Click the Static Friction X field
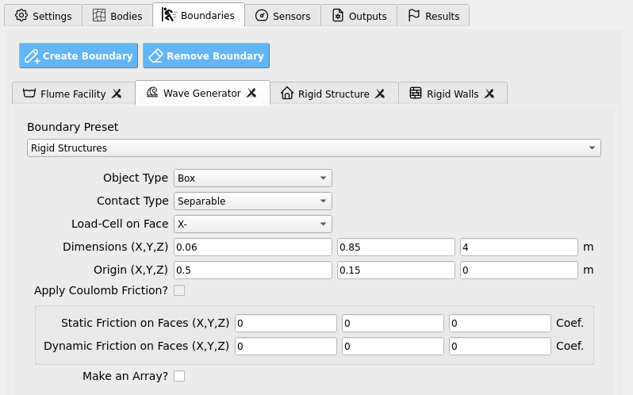 point(286,323)
